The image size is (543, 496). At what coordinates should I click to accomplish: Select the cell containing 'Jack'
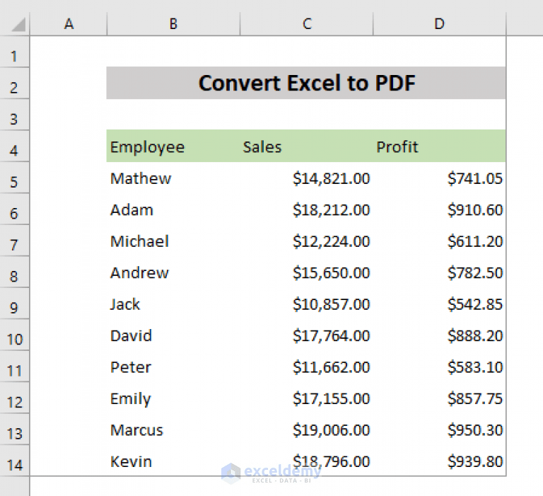pos(173,304)
